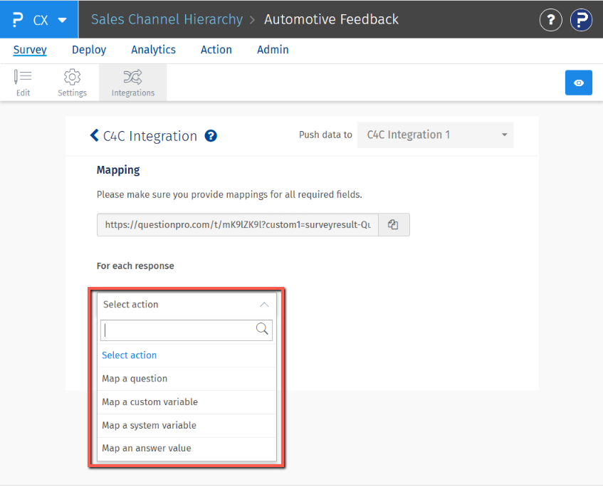Click the blue preview eye button
603x487 pixels.
[578, 83]
